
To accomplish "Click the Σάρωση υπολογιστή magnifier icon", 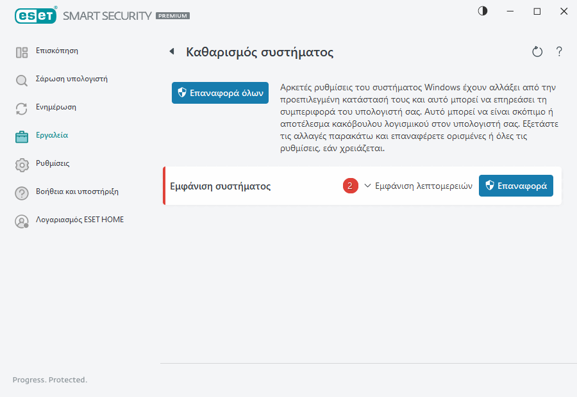I will (x=22, y=81).
